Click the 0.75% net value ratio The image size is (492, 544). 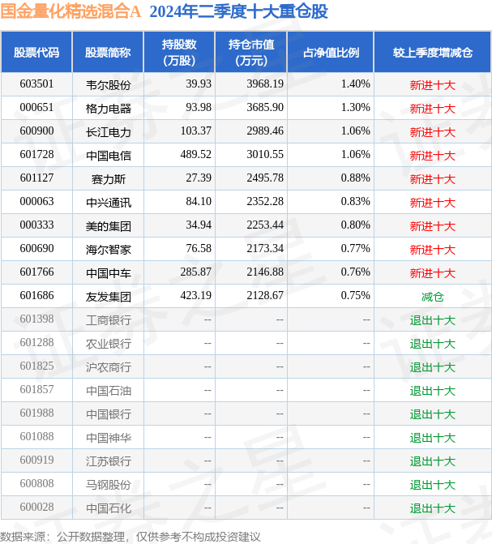click(355, 296)
